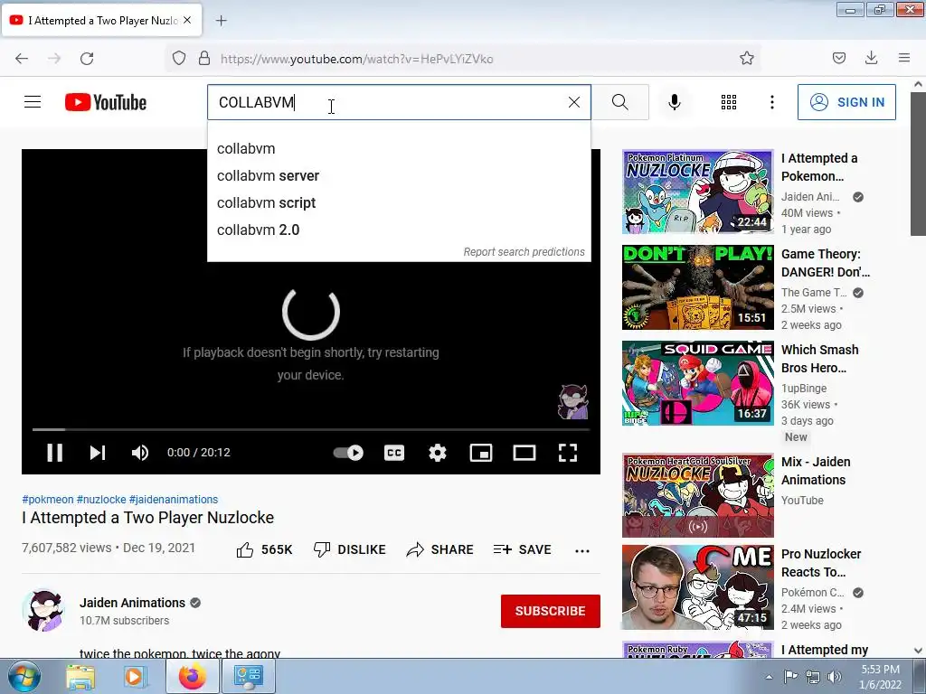
Task: Go to the YouTube home logo
Action: 106,102
